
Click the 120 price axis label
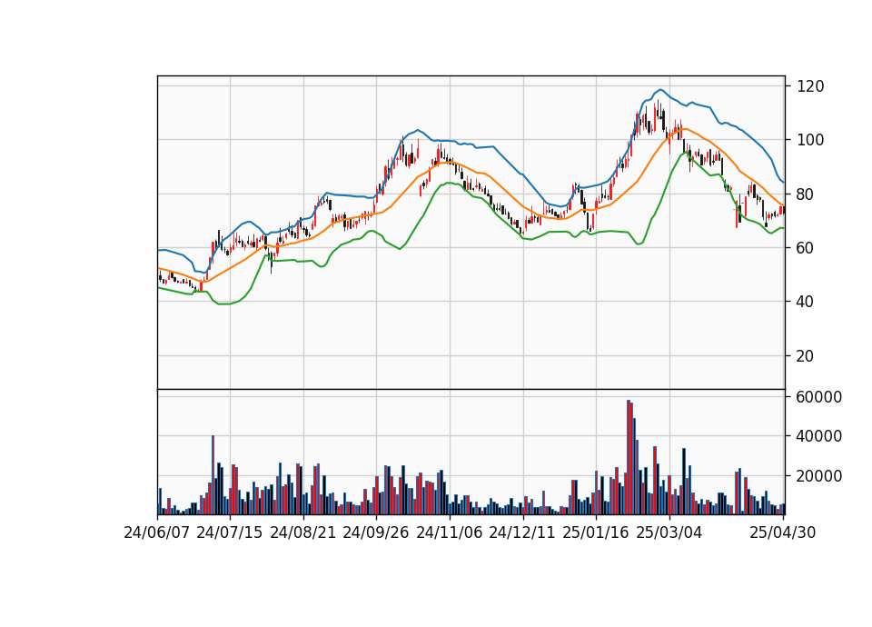point(811,86)
